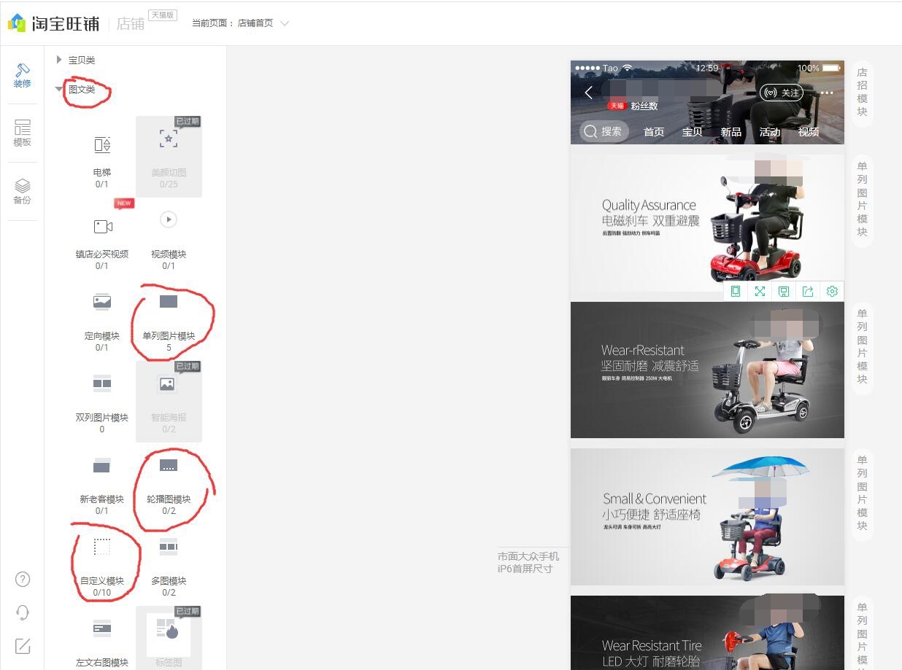Image resolution: width=902 pixels, height=670 pixels.
Task: Select the 轮播图模块 carousel module
Action: [x=169, y=483]
